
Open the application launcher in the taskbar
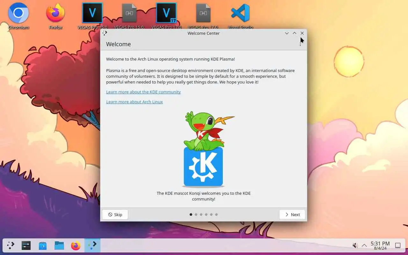11,245
